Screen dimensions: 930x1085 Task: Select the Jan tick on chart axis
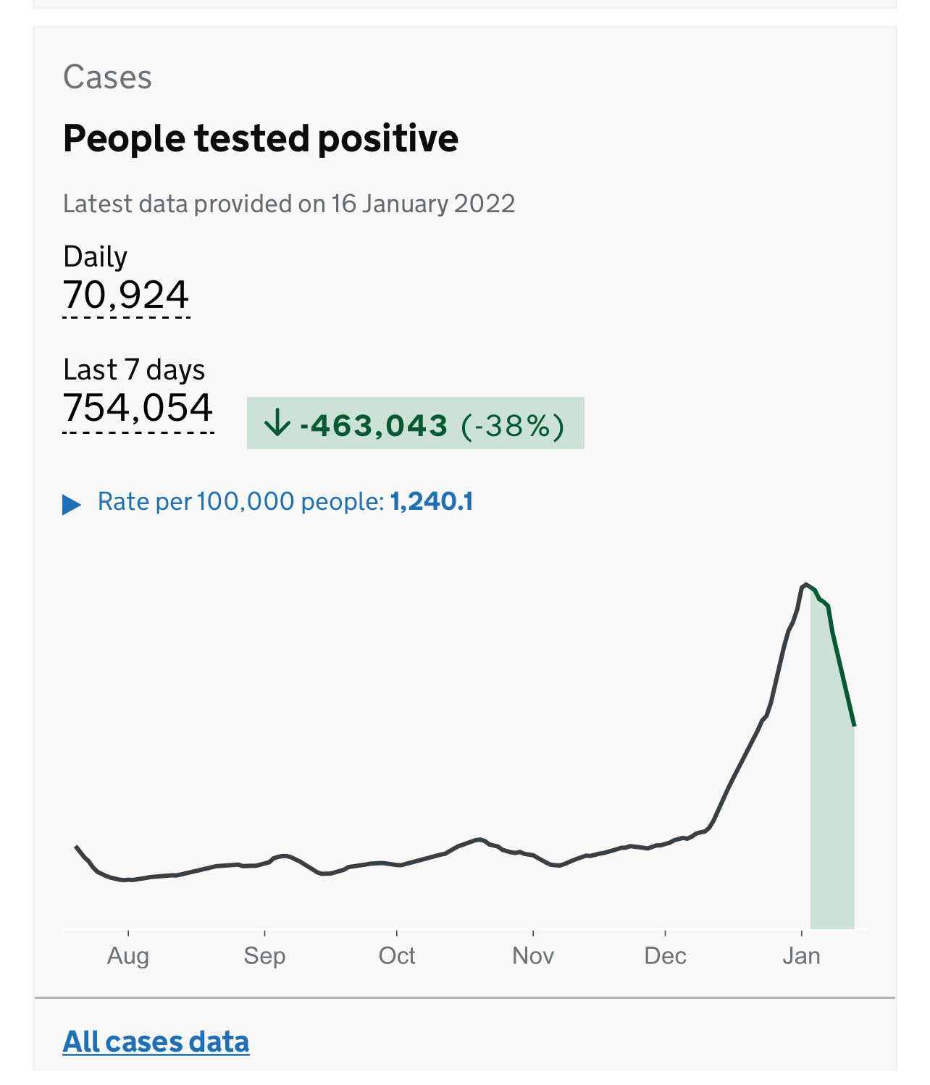801,955
